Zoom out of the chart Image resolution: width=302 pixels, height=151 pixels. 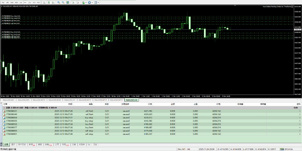click(63, 3)
